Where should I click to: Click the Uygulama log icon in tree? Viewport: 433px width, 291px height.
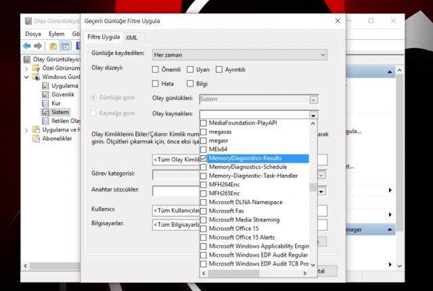click(x=45, y=86)
